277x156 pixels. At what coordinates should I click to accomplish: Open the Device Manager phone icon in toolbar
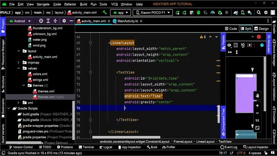[x=243, y=13]
